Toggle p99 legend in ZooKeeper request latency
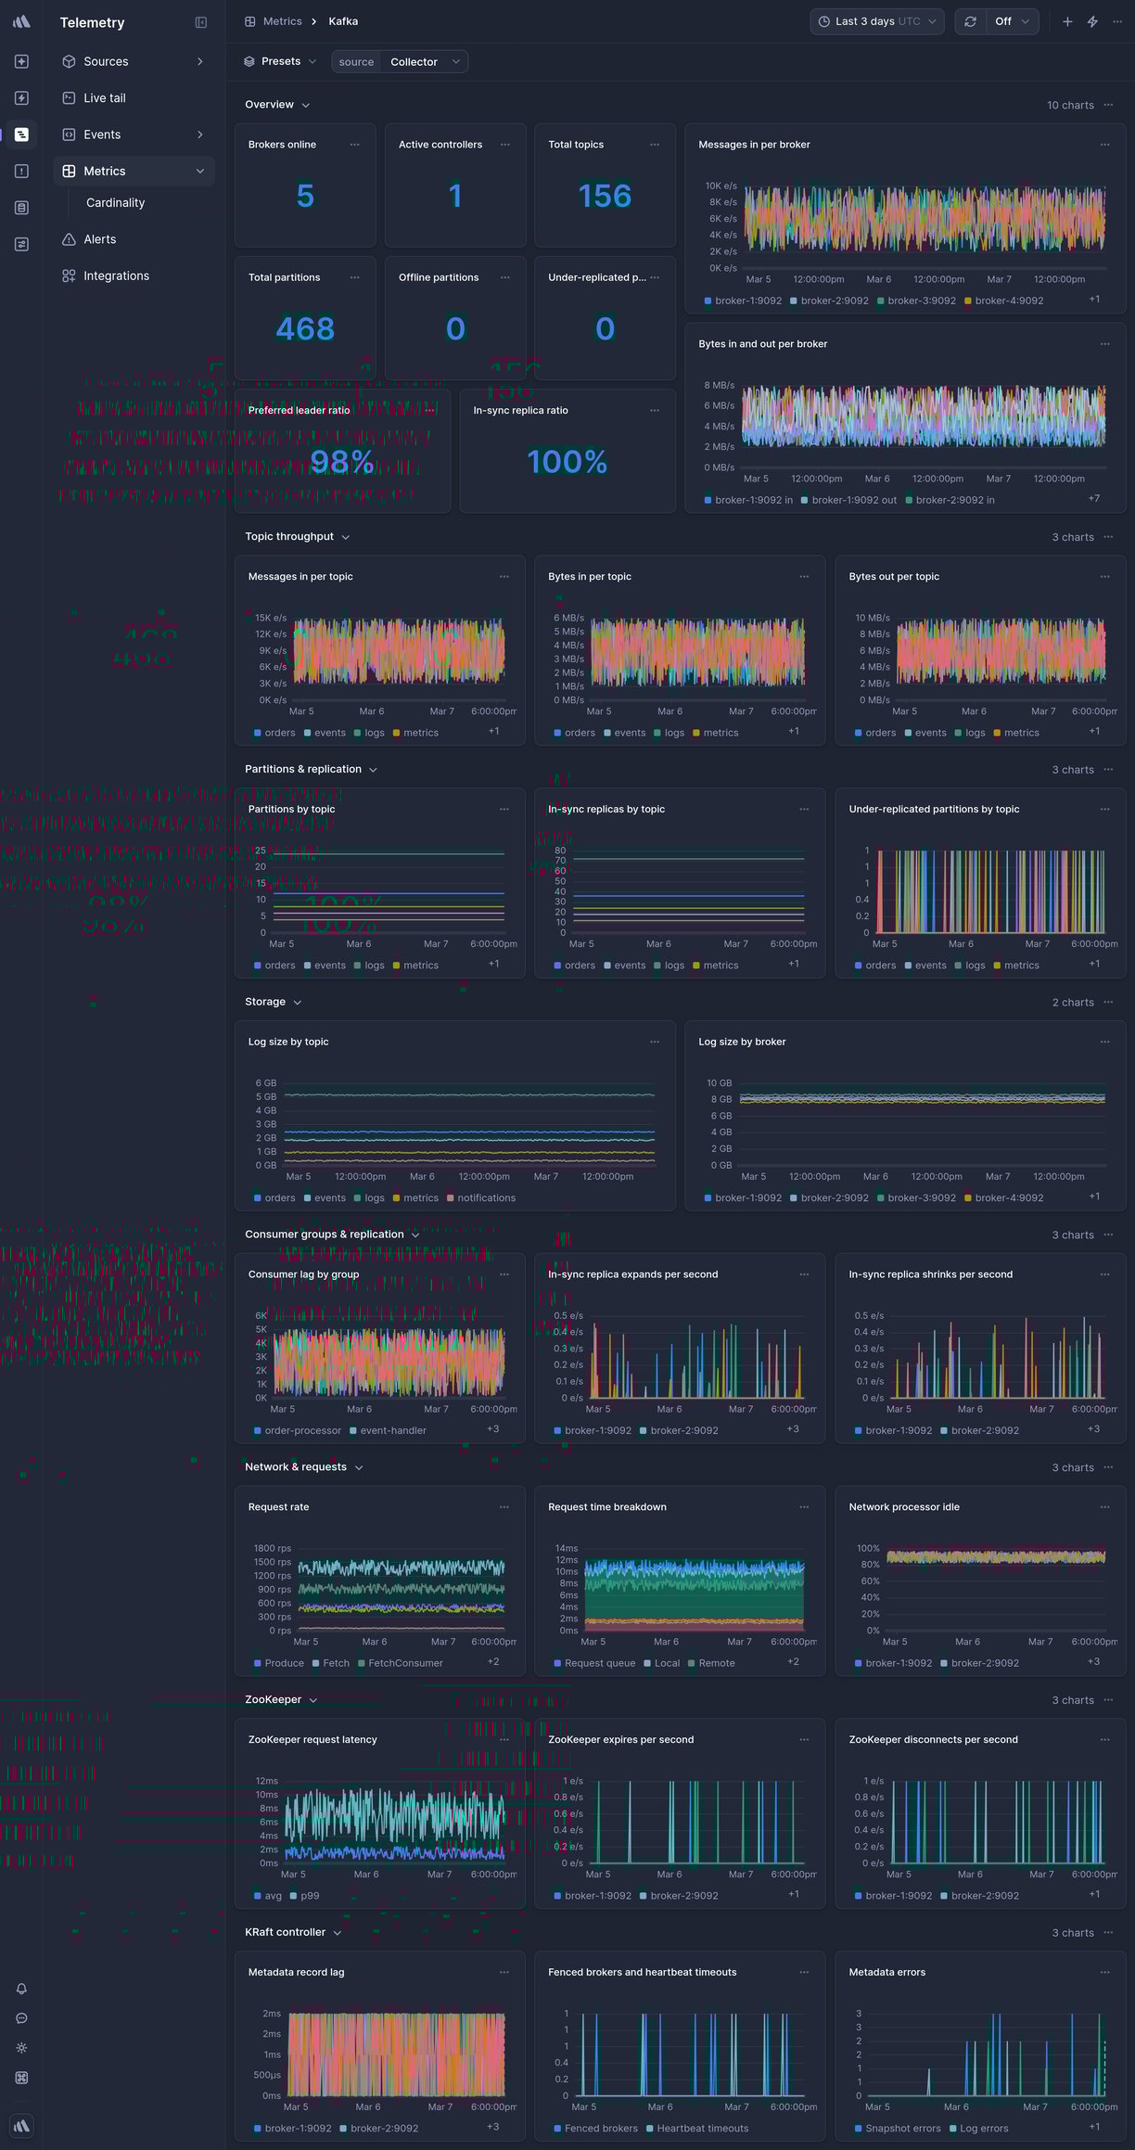 pyautogui.click(x=304, y=1896)
